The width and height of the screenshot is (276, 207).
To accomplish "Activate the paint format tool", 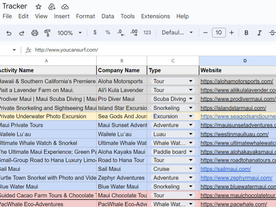I will pos(47,33).
